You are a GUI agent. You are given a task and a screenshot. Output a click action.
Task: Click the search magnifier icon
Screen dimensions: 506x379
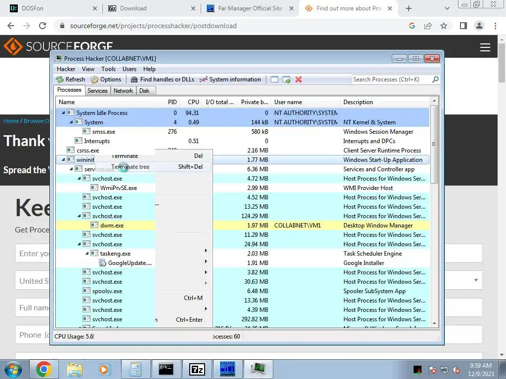435,79
